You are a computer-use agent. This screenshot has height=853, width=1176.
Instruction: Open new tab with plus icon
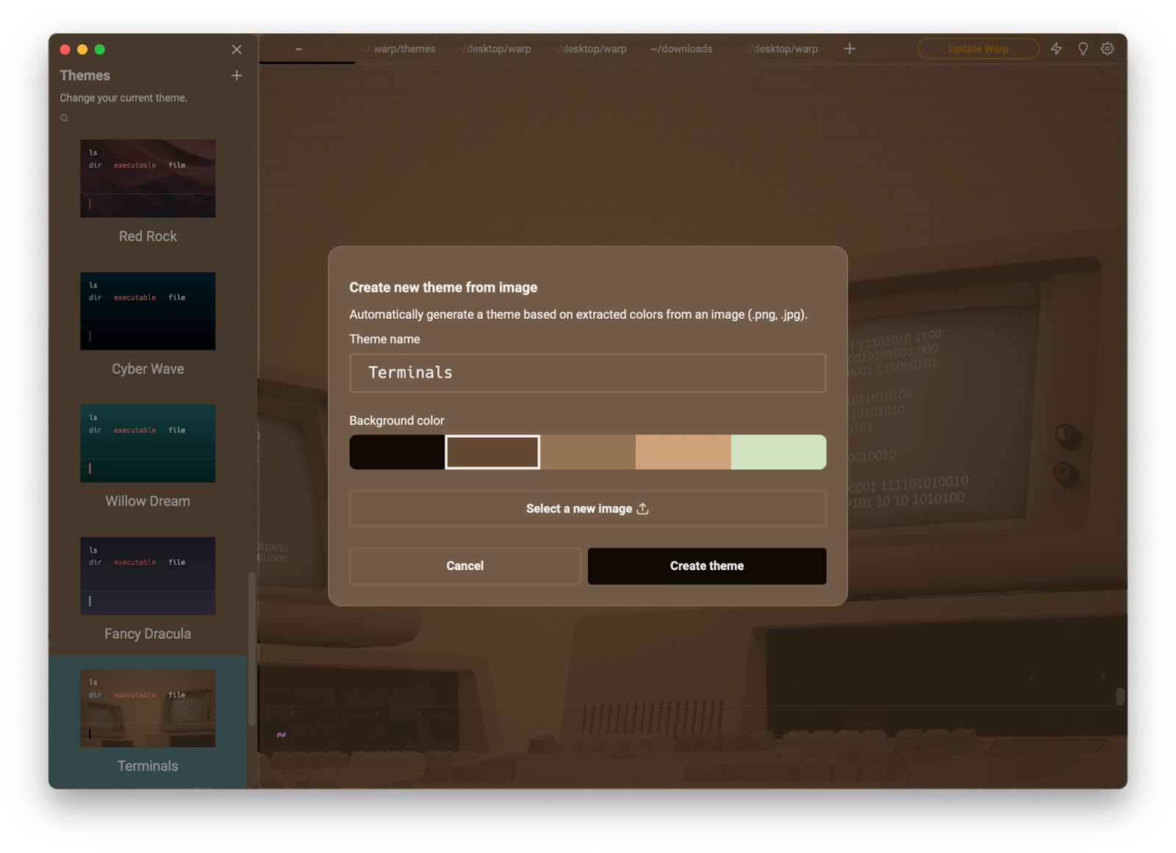[850, 48]
